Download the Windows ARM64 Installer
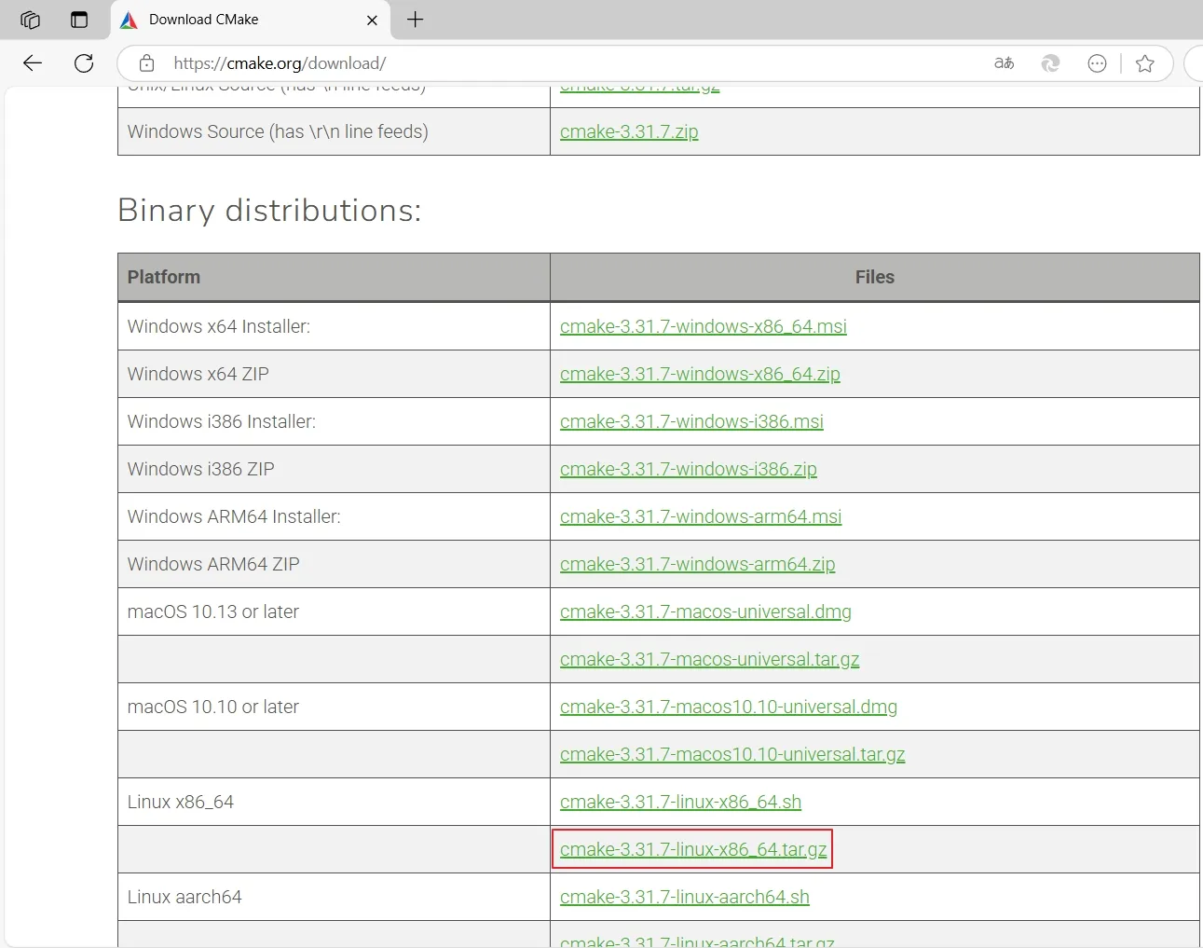Screen dimensions: 1203x948 (x=700, y=516)
